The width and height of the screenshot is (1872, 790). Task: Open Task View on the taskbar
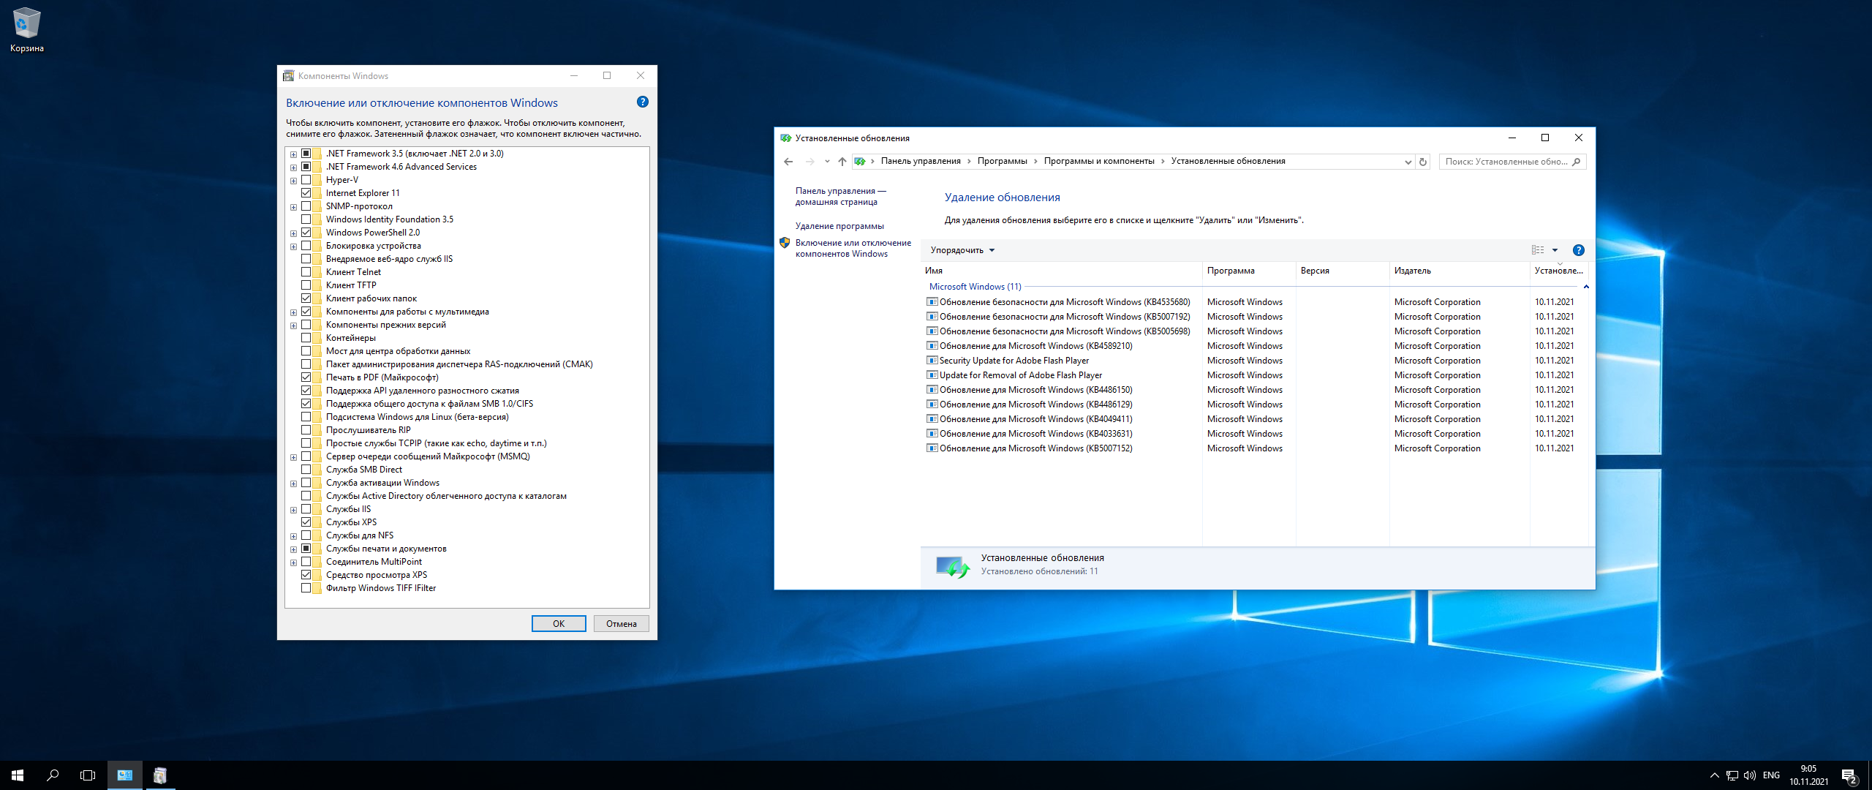pyautogui.click(x=88, y=775)
